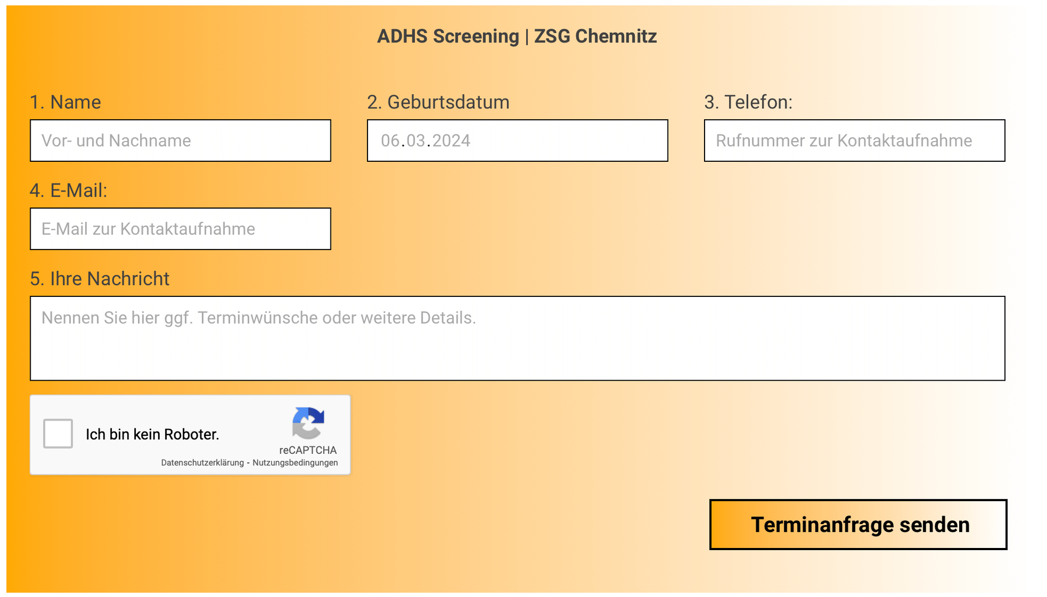This screenshot has width=1047, height=597.
Task: Click the '5. Ihre Nachricht' label
Action: [100, 278]
